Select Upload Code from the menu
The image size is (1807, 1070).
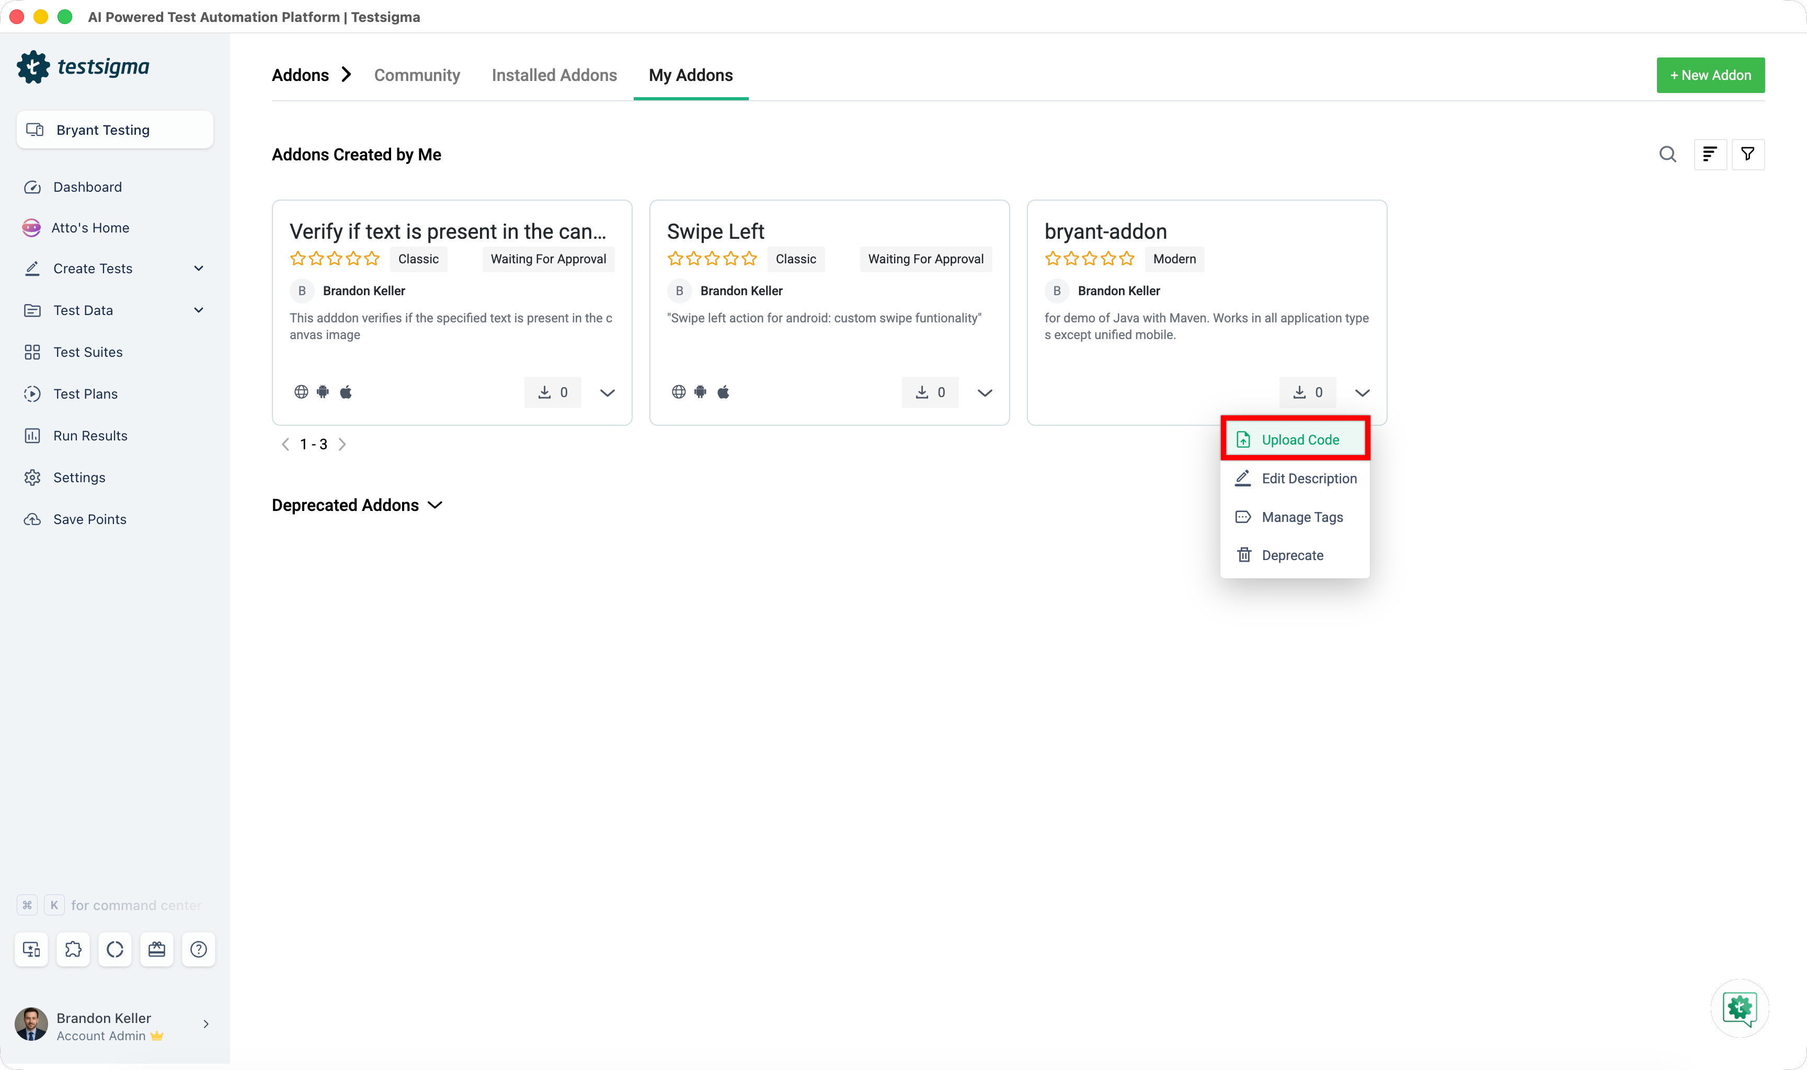point(1295,439)
